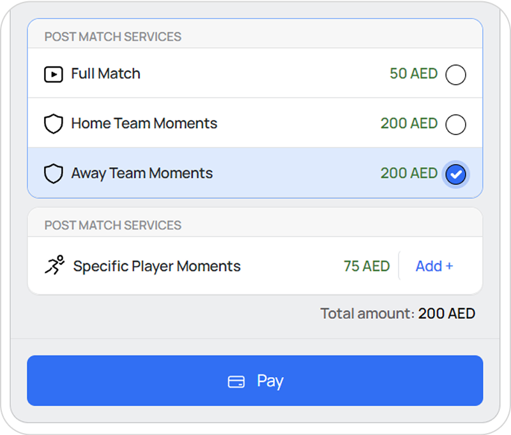Click the play video icon beside Full Match
511x435 pixels.
[x=54, y=75]
